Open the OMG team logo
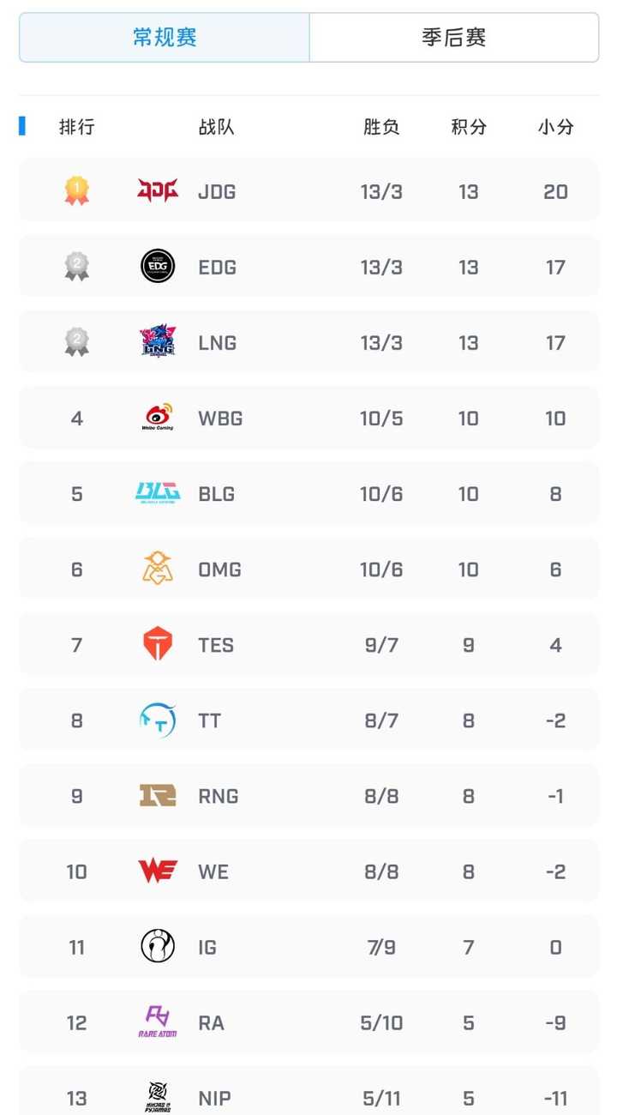Viewport: 617px width, 1115px height. pos(158,569)
